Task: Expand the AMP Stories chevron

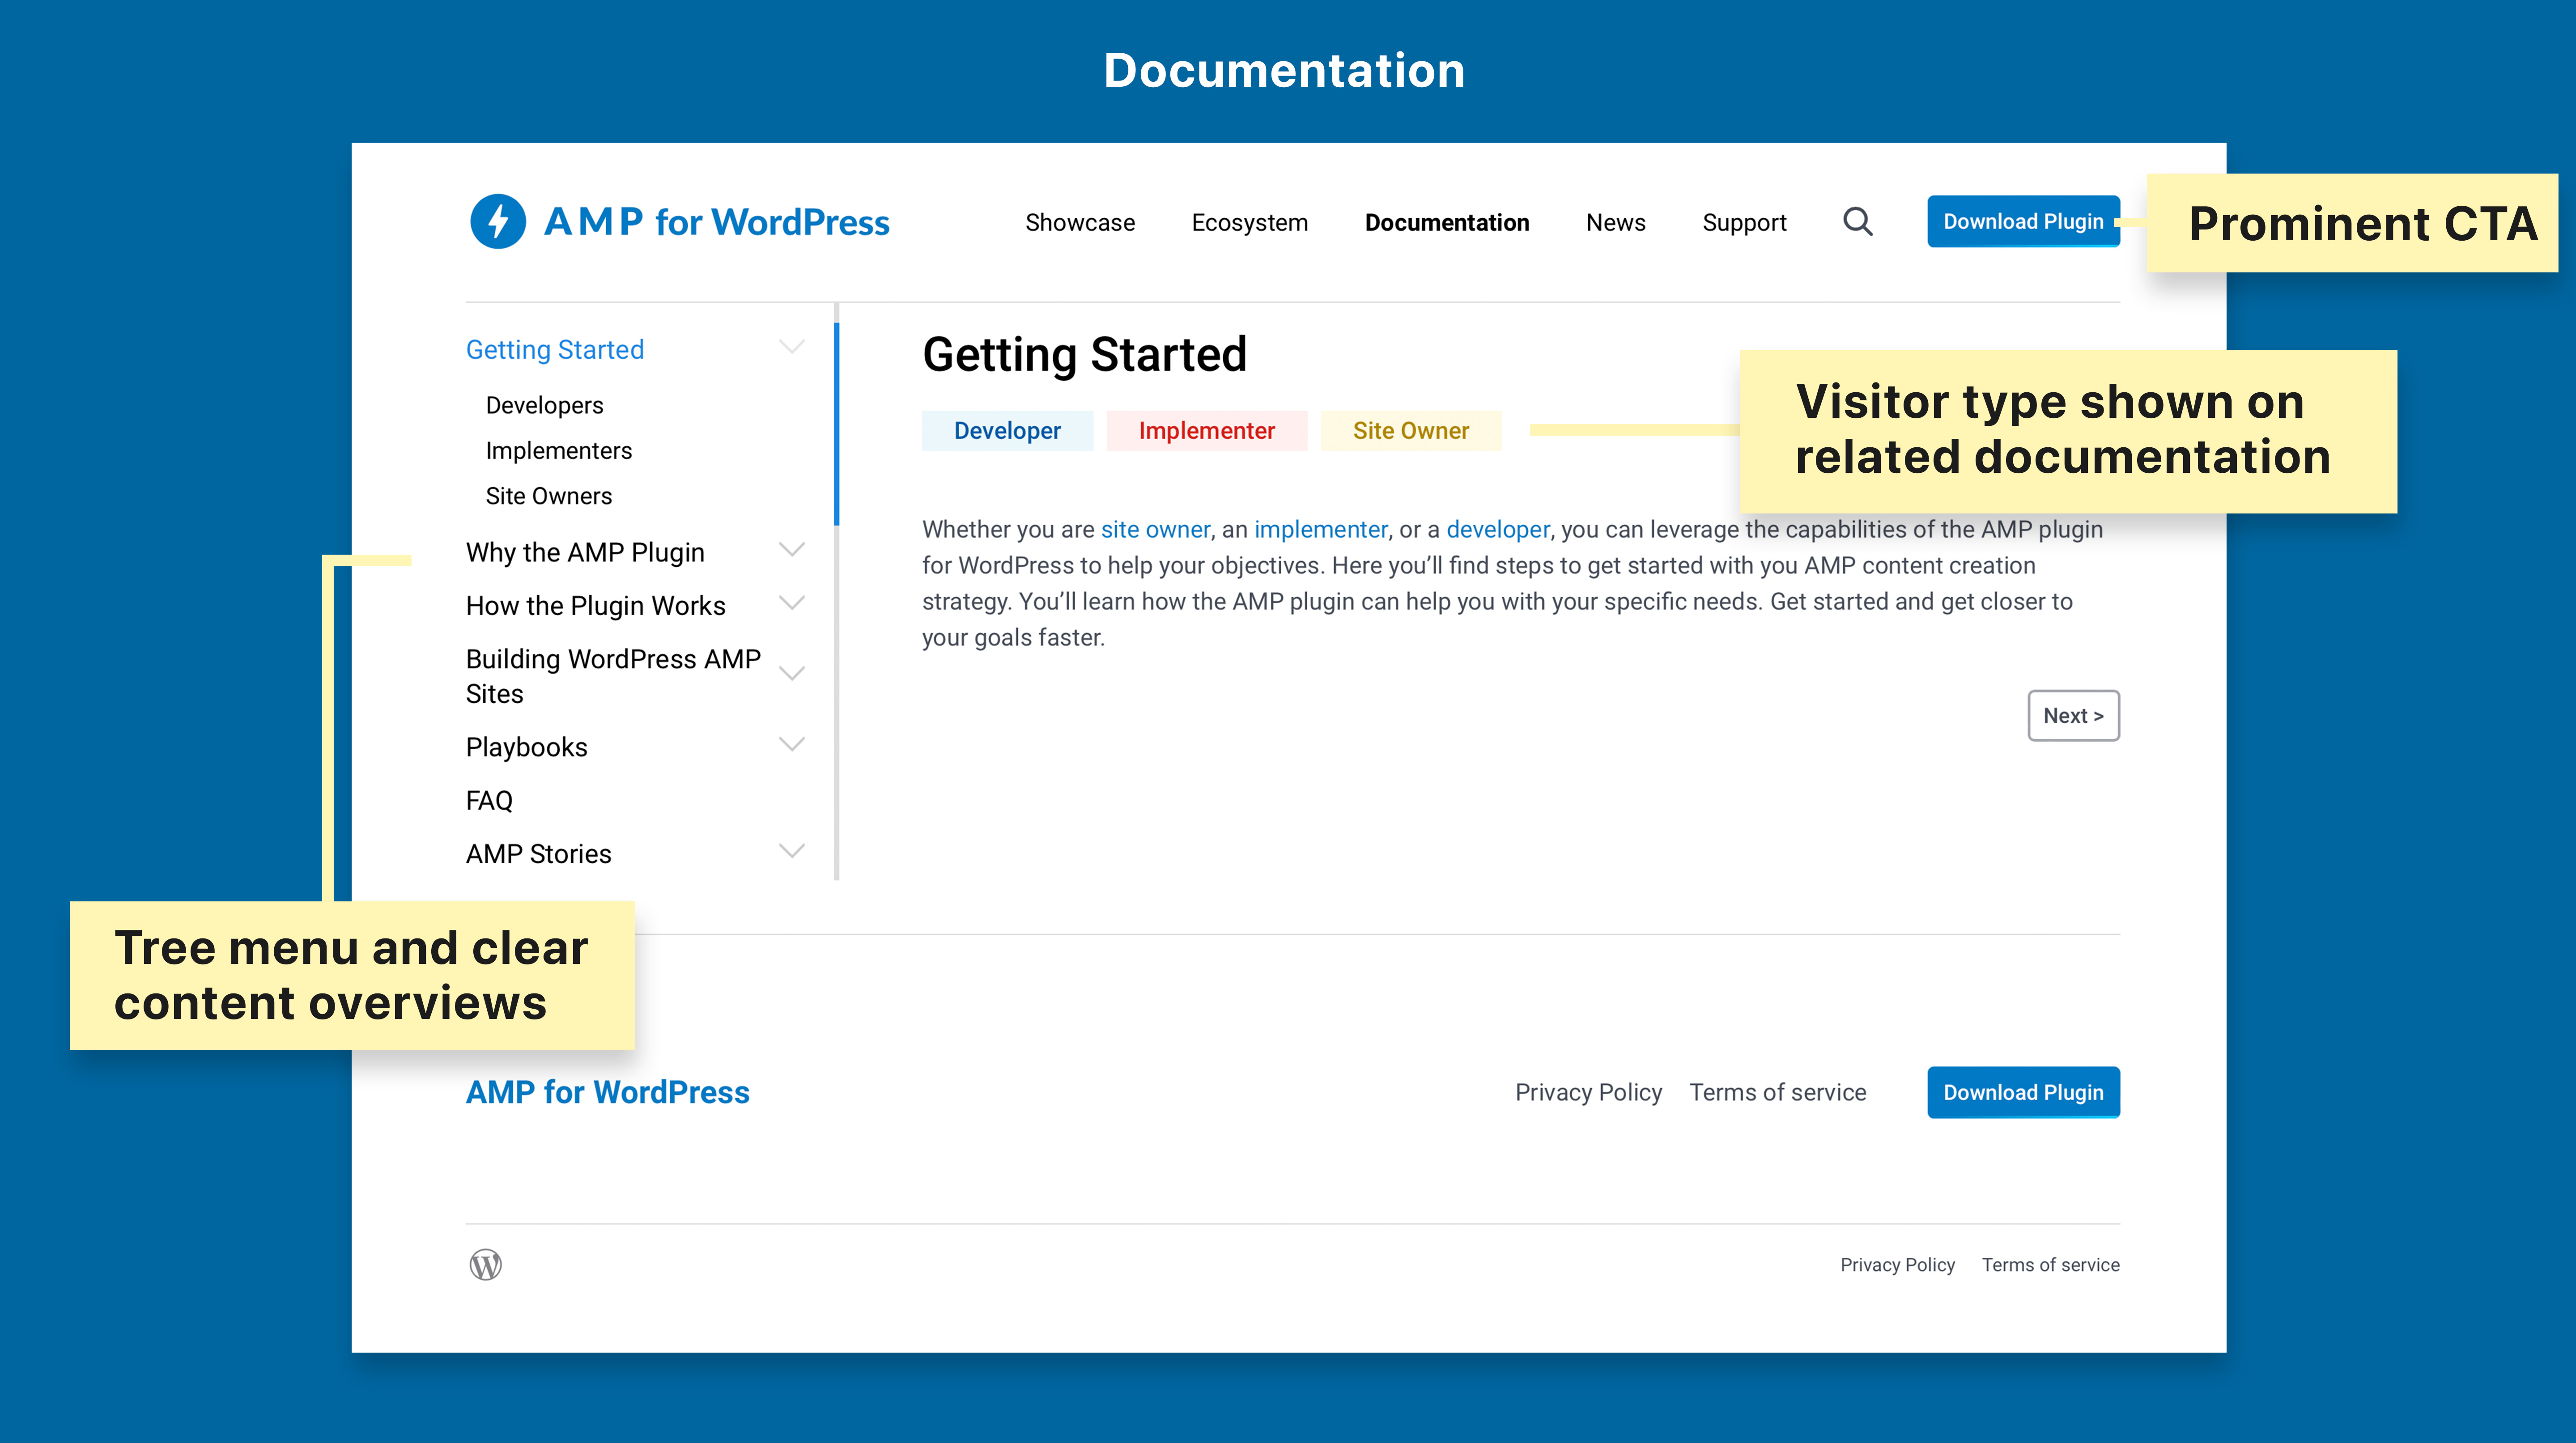Action: [x=791, y=852]
